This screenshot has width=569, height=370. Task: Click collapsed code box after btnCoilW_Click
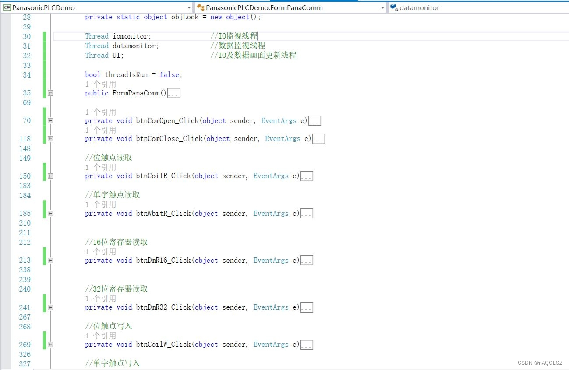(x=307, y=345)
